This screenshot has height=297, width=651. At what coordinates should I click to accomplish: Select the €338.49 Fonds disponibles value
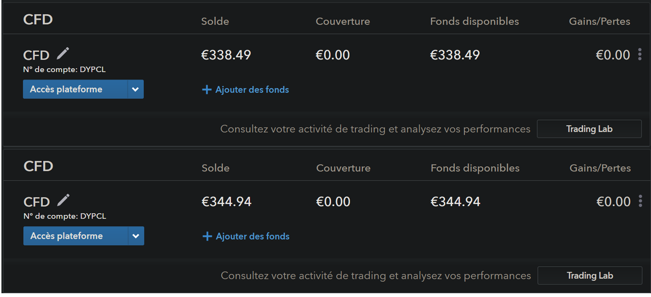click(x=455, y=55)
